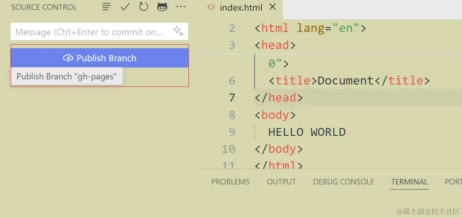Click line number 2 in the gutter
462x218 pixels.
pos(232,28)
